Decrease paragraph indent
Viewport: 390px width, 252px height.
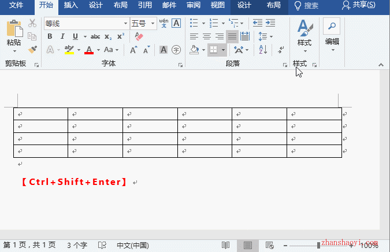click(258, 23)
